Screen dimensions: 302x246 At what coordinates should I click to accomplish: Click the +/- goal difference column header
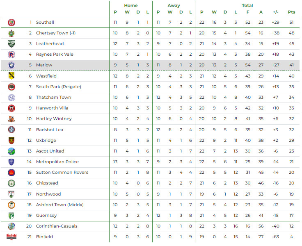[276, 12]
